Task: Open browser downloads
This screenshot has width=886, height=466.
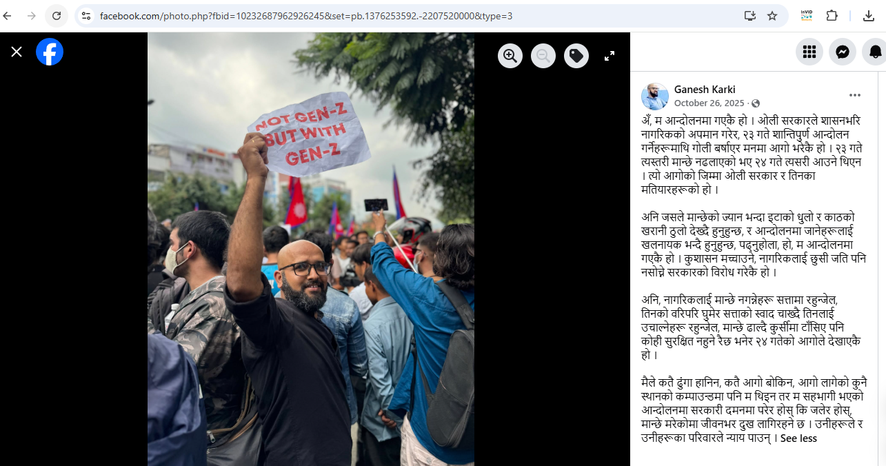Action: click(x=869, y=15)
